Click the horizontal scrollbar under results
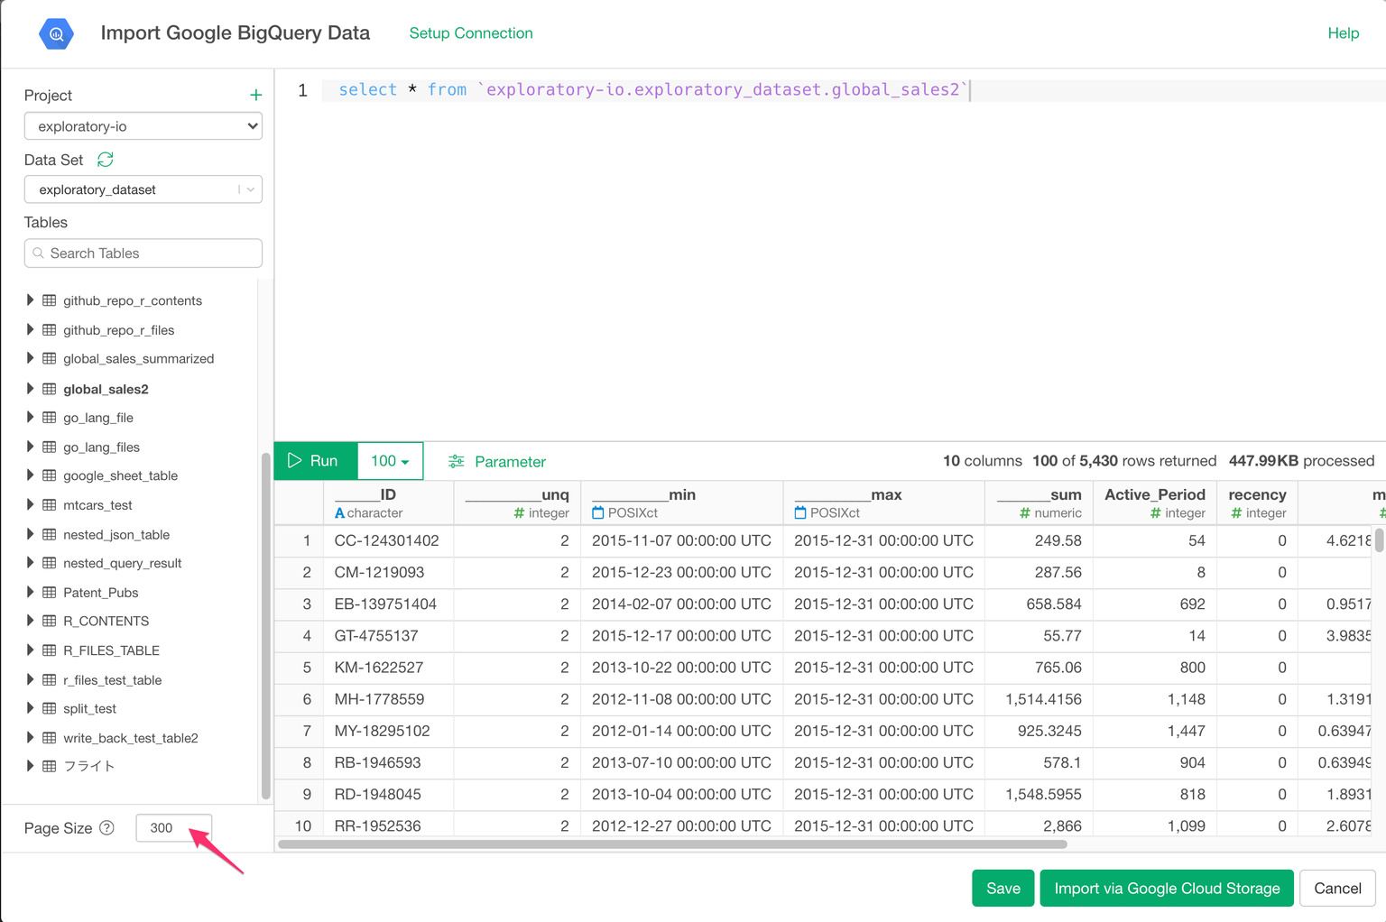The image size is (1386, 922). 672,845
